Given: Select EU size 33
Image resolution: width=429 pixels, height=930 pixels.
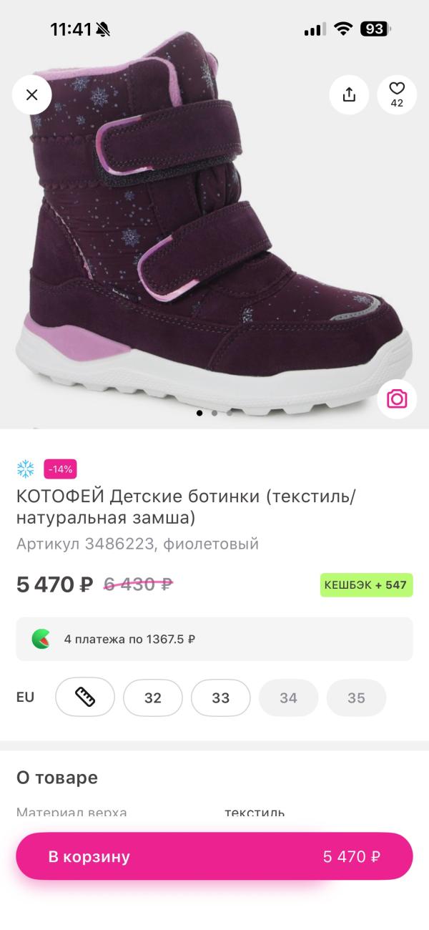Looking at the screenshot, I should [x=221, y=697].
